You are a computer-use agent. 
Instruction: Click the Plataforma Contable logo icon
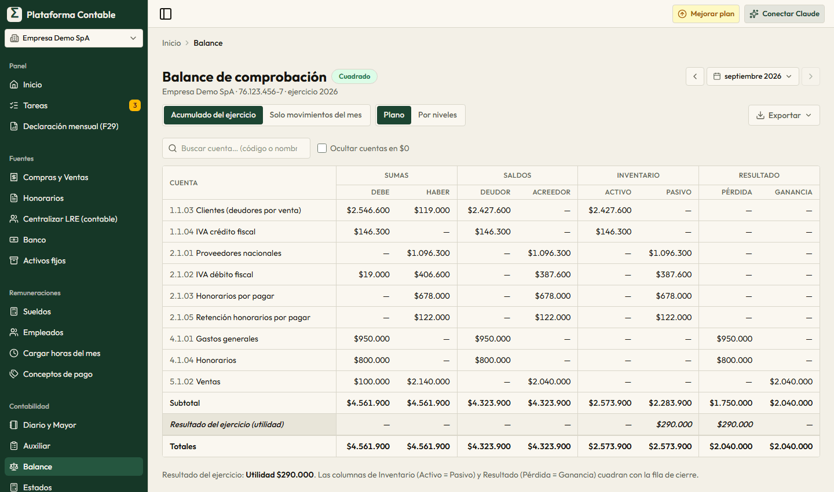click(14, 14)
